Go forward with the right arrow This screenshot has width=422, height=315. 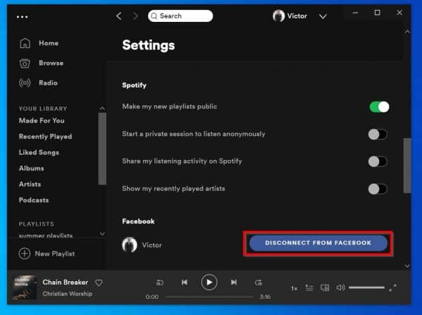tap(135, 16)
